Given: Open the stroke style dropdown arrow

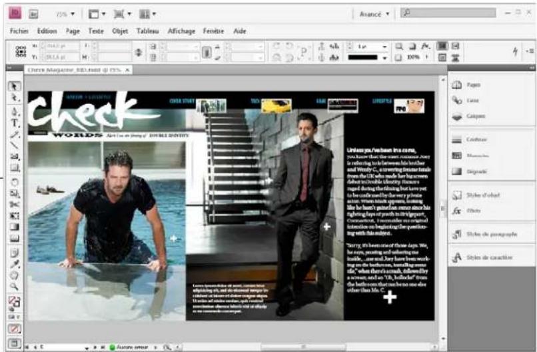Looking at the screenshot, I should [385, 57].
